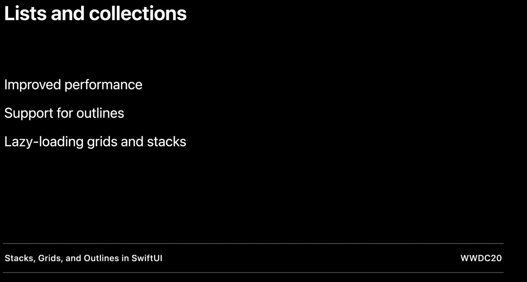Open "Stacks, Grids, and Outlines in SwiftUI" link

(x=83, y=258)
